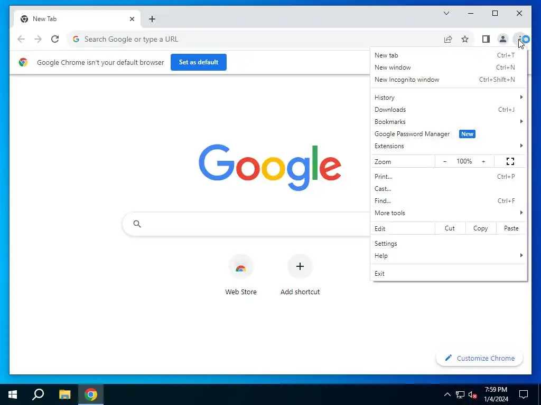Viewport: 541px width, 405px height.
Task: Click Chrome icon in taskbar
Action: pyautogui.click(x=91, y=394)
